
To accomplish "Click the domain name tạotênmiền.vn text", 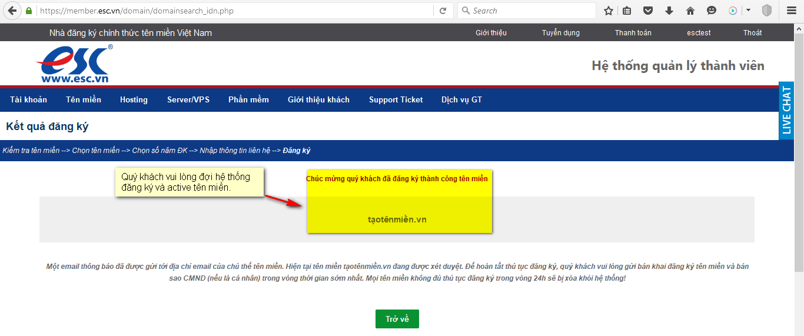I will [397, 219].
